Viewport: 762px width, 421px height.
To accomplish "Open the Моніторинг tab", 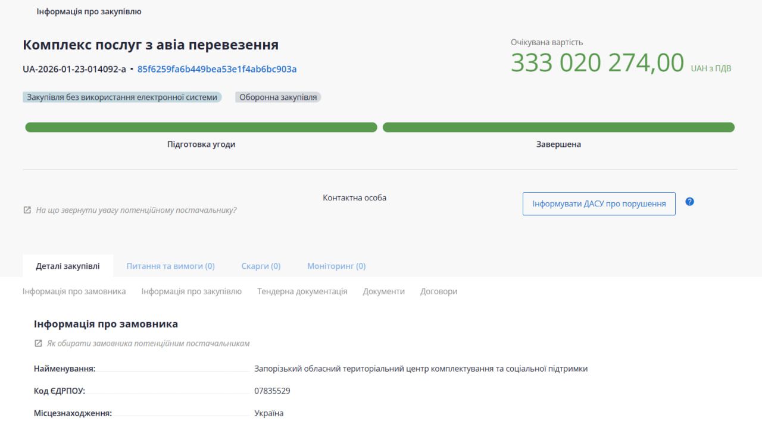I will pos(336,266).
